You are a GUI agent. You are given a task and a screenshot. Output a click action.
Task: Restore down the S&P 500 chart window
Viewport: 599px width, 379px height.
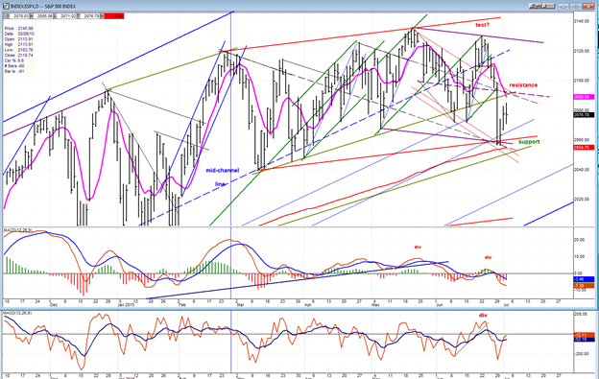[x=575, y=6]
